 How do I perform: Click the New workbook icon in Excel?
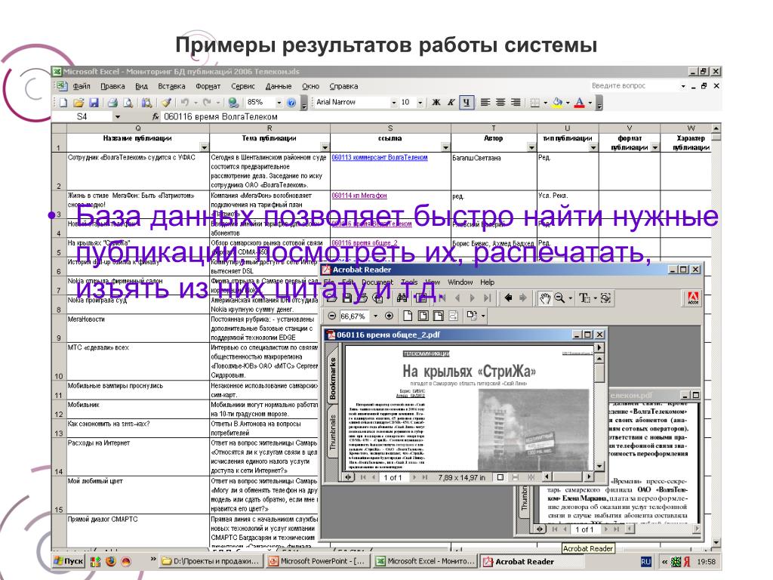[x=63, y=103]
